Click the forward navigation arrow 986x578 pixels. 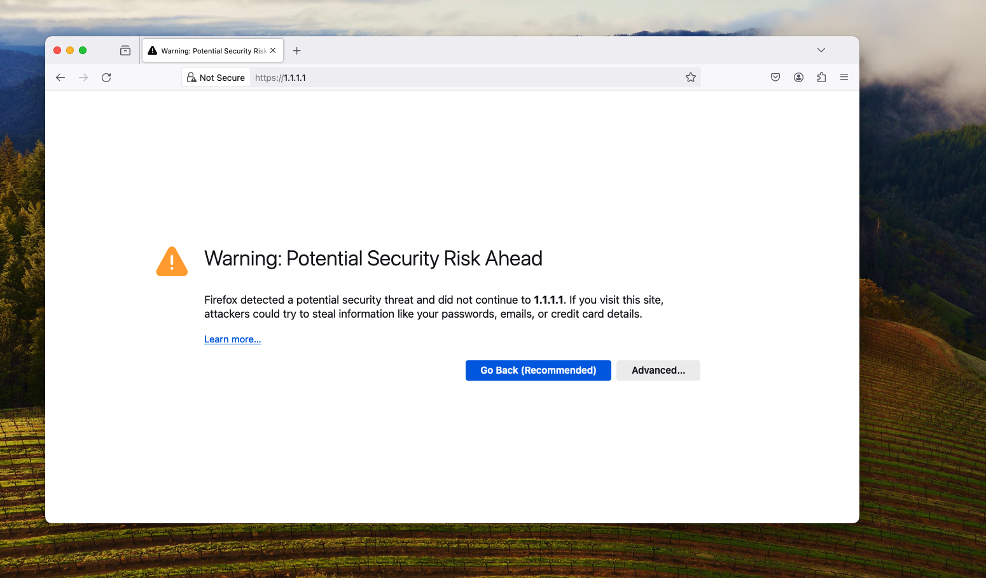(x=83, y=78)
